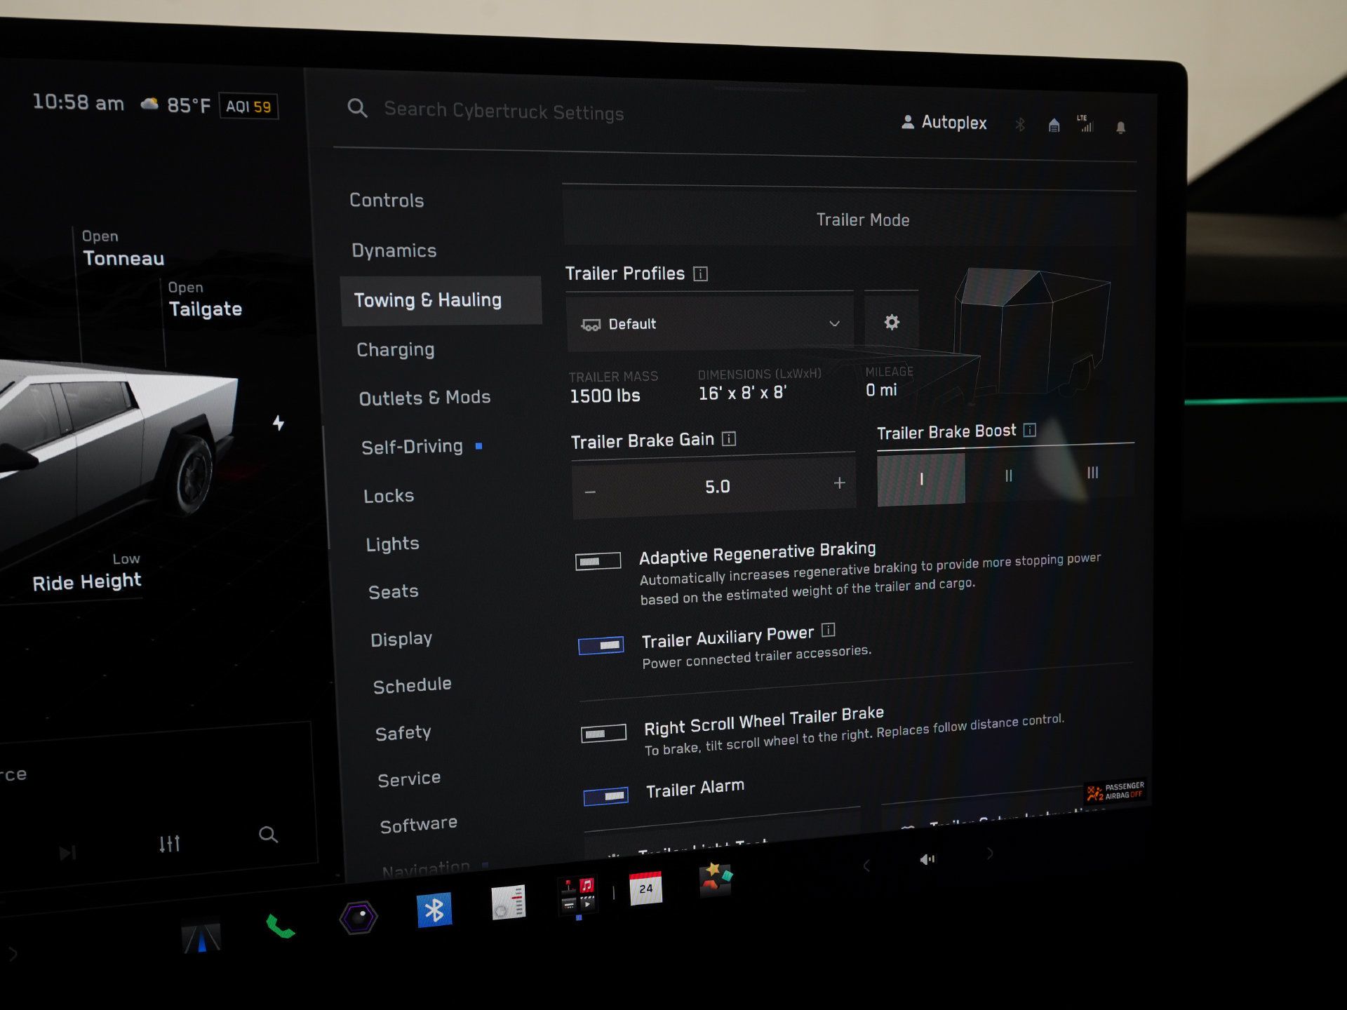Screen dimensions: 1347x1010
Task: Select Trailer Brake Boost level I
Action: pos(921,479)
